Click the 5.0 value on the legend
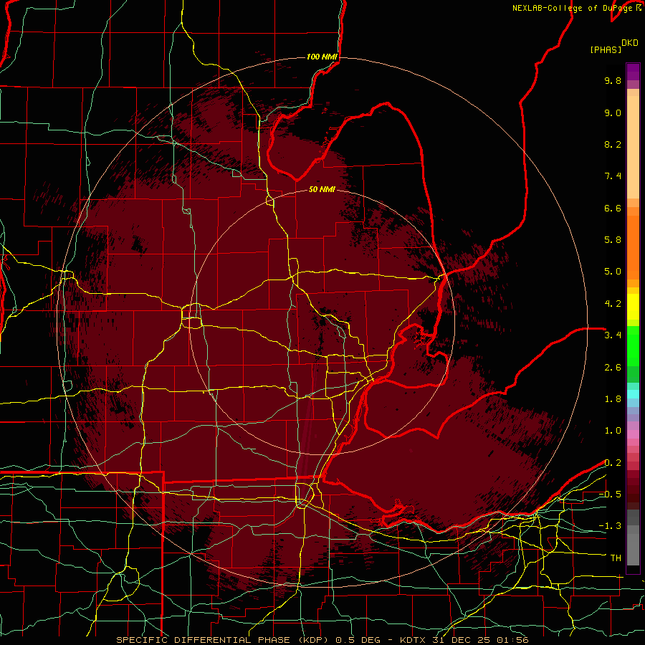 [613, 272]
